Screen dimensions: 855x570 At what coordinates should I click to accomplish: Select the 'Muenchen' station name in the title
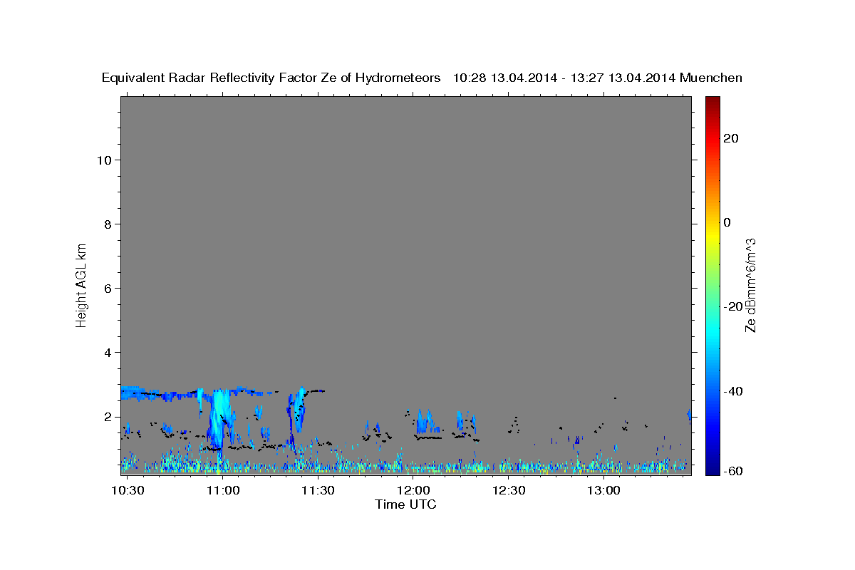[711, 78]
